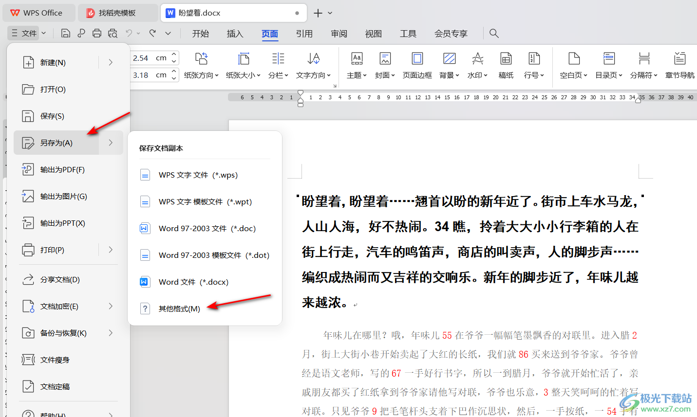The image size is (697, 417).
Task: Click the Redo arrow icon
Action: click(x=152, y=33)
